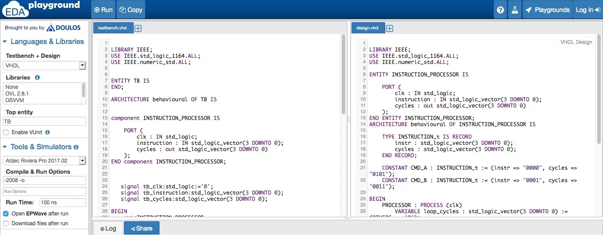
Task: Open the help question mark icon
Action: 500,10
